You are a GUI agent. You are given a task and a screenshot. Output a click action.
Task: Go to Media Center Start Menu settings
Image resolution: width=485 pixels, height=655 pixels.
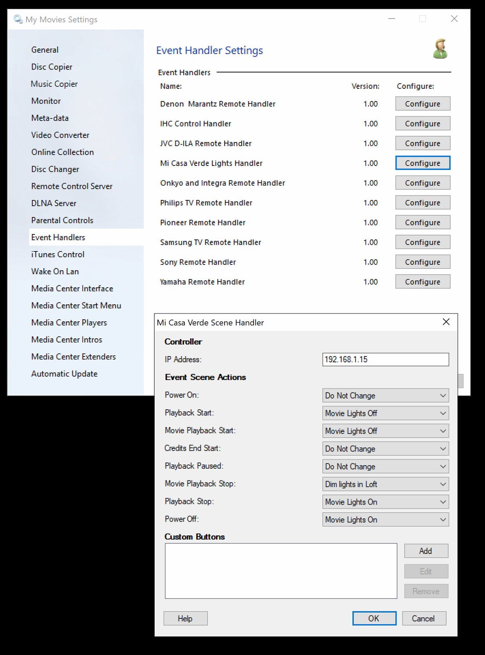point(76,305)
